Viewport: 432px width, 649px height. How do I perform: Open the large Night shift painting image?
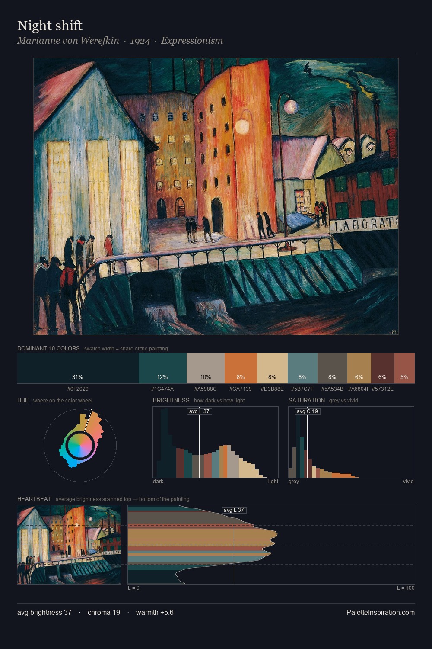pyautogui.click(x=216, y=196)
